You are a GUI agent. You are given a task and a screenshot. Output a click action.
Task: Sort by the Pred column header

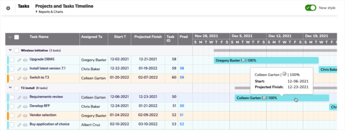pyautogui.click(x=184, y=37)
